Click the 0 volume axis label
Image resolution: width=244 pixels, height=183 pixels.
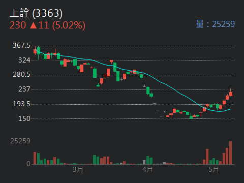(28, 164)
